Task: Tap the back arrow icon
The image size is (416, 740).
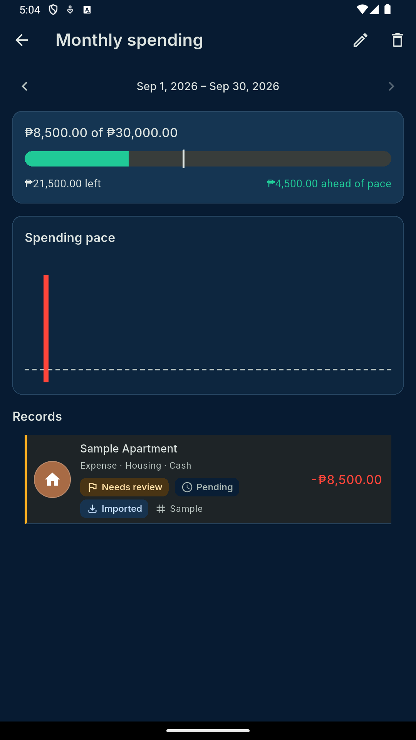Action: pos(22,40)
